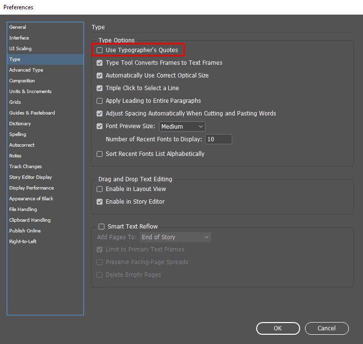Expand the Add Pages To dropdown

175,237
